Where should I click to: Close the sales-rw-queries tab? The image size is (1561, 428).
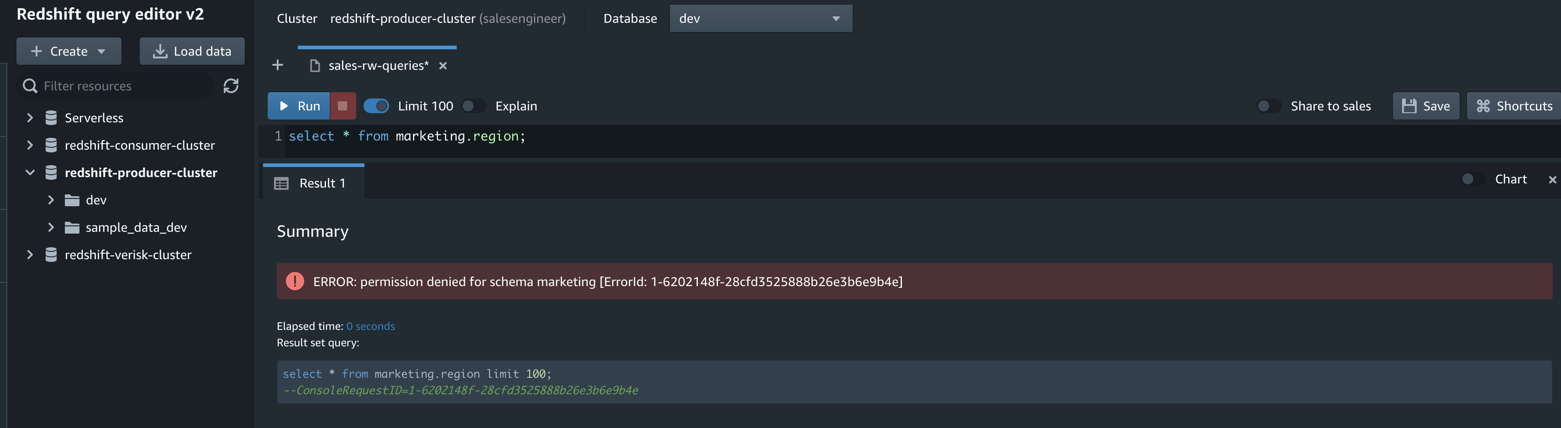pyautogui.click(x=443, y=65)
